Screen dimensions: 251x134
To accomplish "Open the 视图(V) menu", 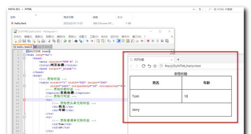I will (50, 37).
